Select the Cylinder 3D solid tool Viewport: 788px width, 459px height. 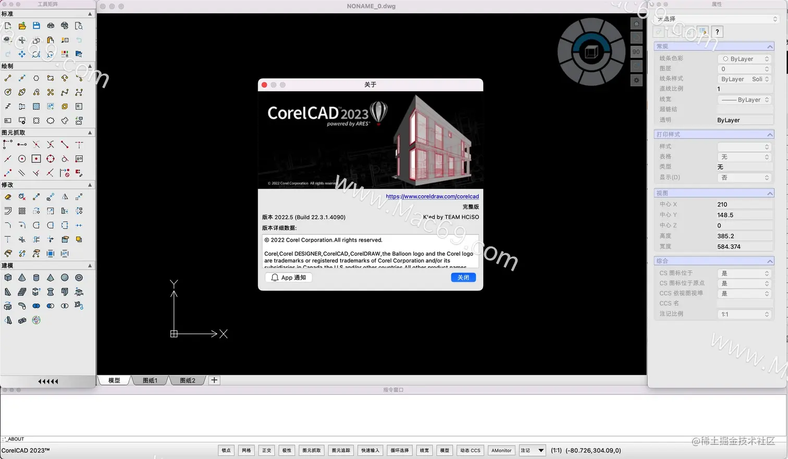pyautogui.click(x=36, y=278)
